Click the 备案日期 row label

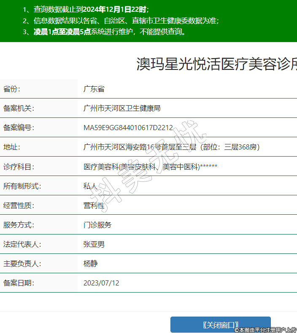pyautogui.click(x=19, y=283)
